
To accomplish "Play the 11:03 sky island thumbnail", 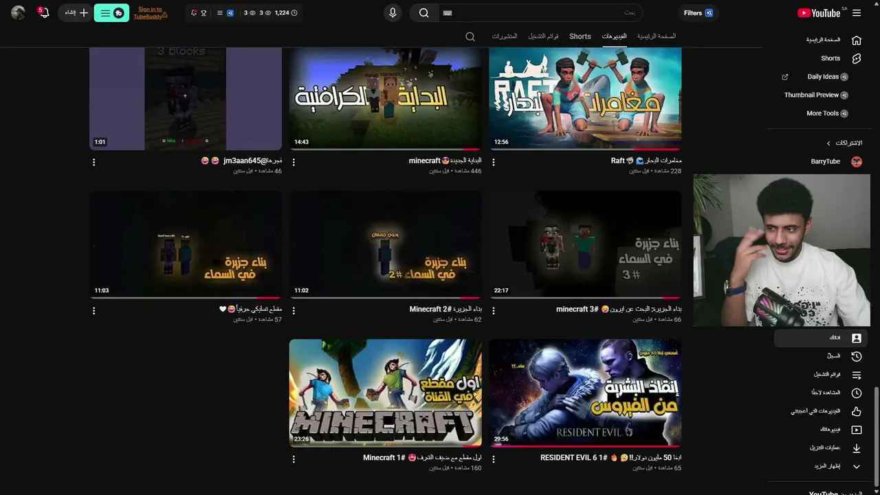I will [x=186, y=245].
